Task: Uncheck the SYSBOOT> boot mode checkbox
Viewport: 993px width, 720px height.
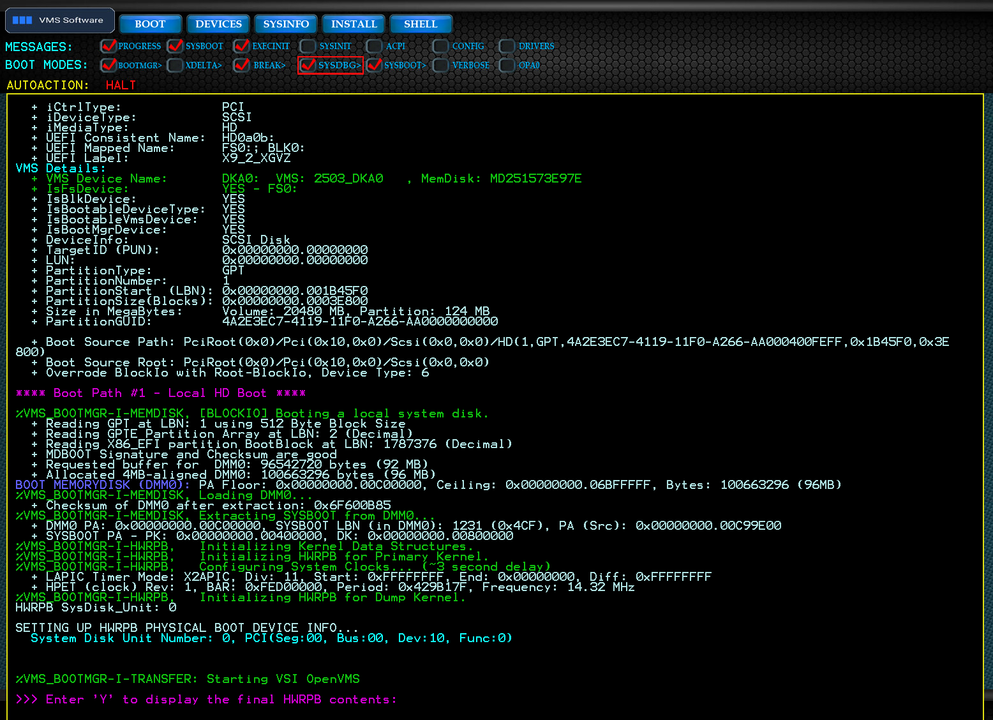Action: 375,65
